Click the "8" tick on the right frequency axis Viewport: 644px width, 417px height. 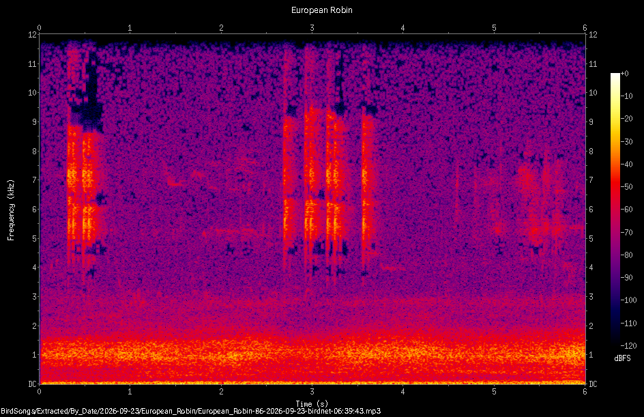tap(591, 152)
